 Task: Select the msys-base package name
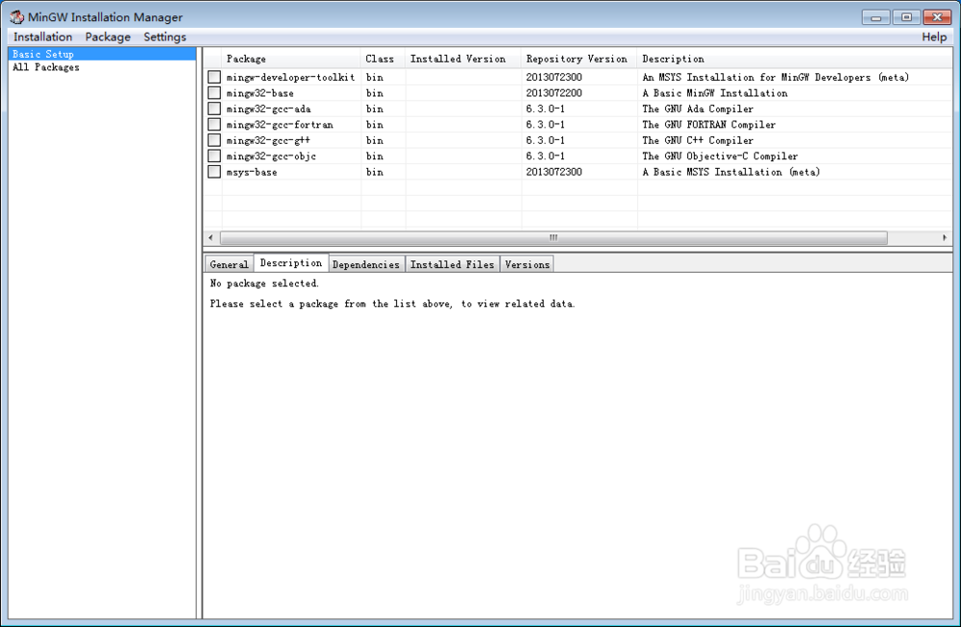tap(251, 172)
